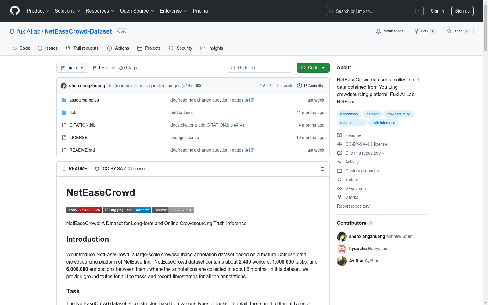Open the Product menu

point(38,11)
